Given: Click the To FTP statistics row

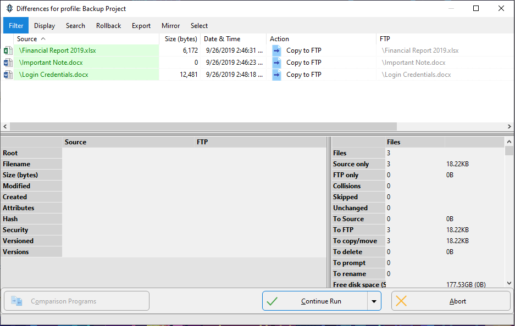Looking at the screenshot, I should point(418,230).
